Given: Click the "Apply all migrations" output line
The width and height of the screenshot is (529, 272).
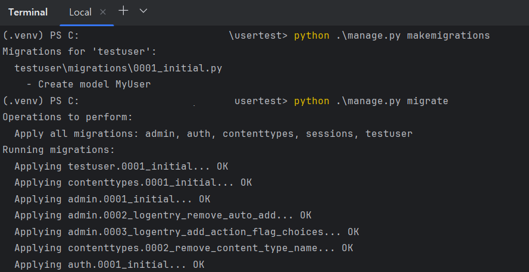Looking at the screenshot, I should click(213, 134).
